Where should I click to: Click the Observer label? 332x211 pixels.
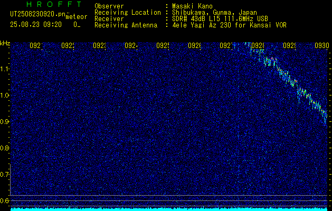coord(109,6)
